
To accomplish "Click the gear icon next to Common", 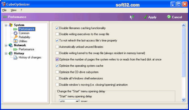I will [x=16, y=33].
